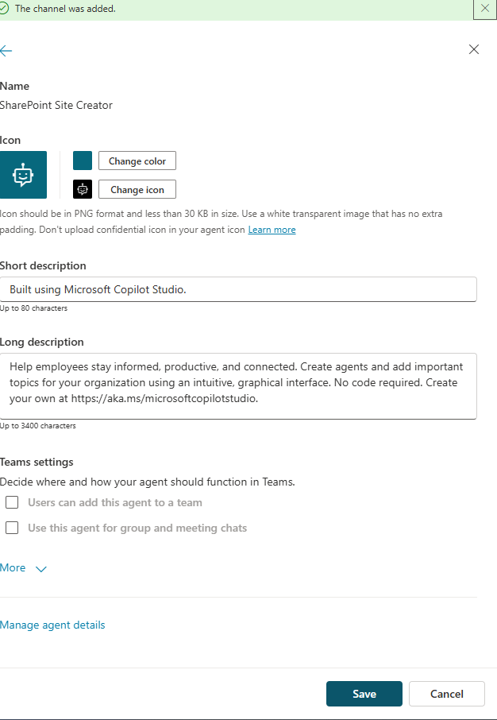Viewport: 497px width, 720px height.
Task: Expand the More section
Action: (13, 567)
